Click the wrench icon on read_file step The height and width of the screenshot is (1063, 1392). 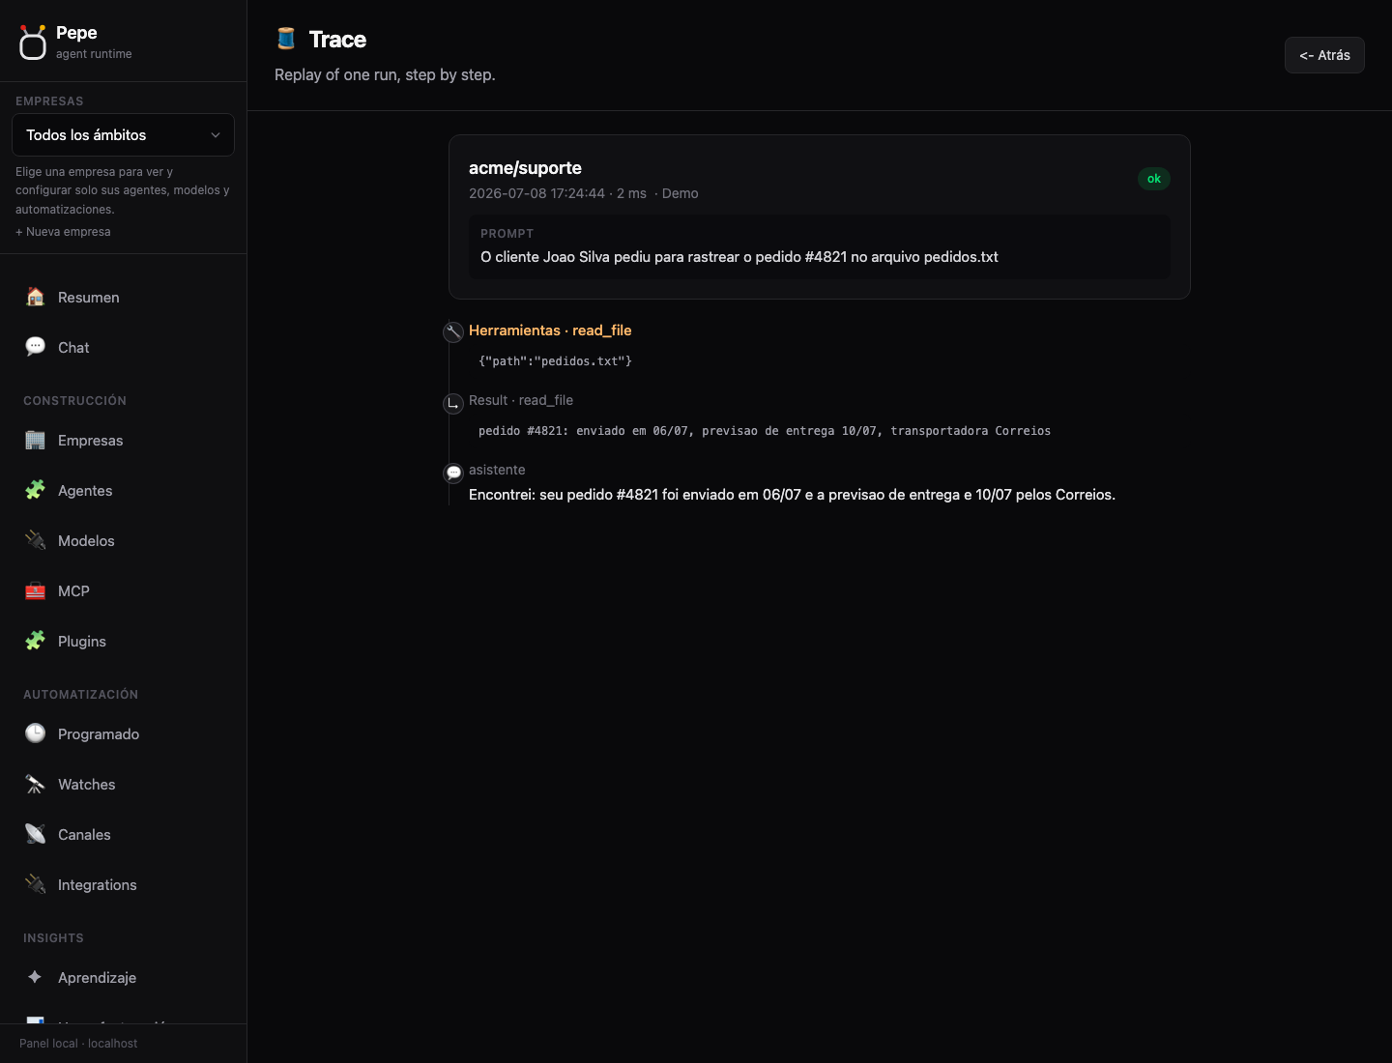[453, 332]
